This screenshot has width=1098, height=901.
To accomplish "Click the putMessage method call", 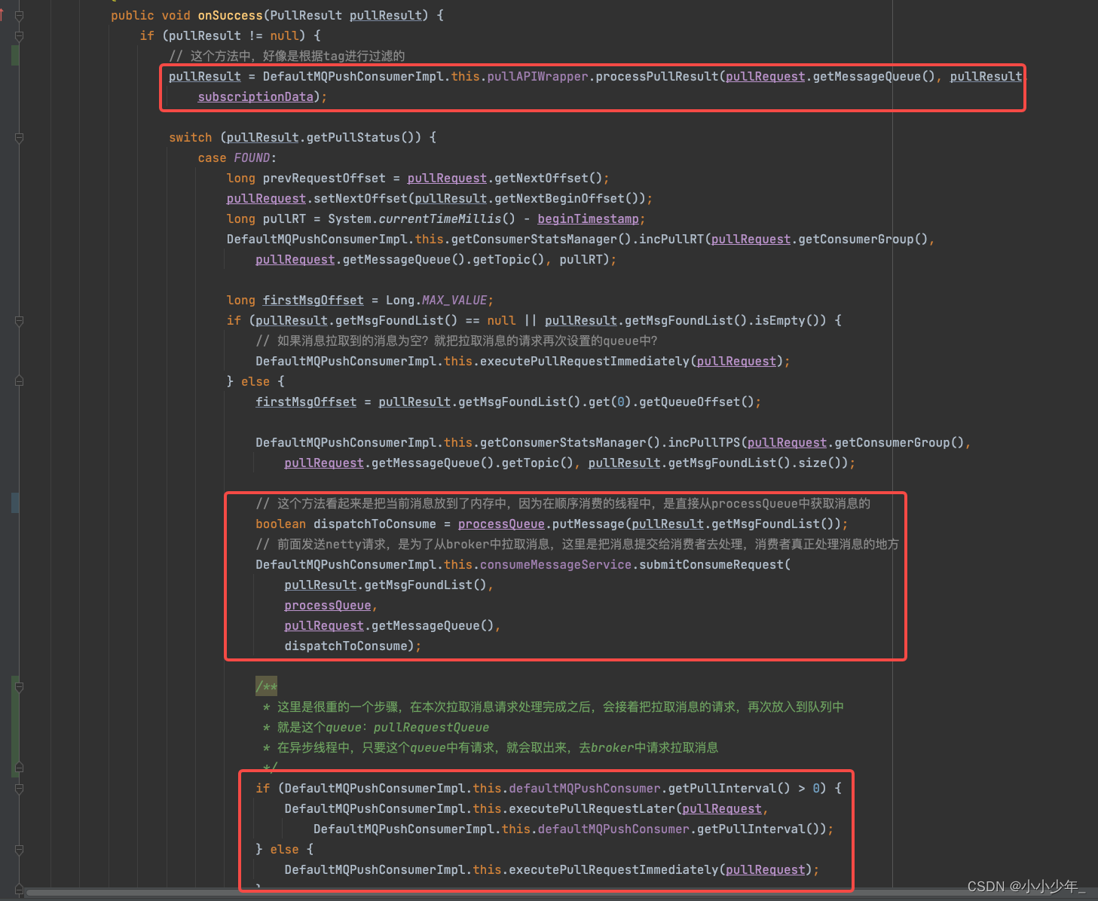I will pos(588,524).
